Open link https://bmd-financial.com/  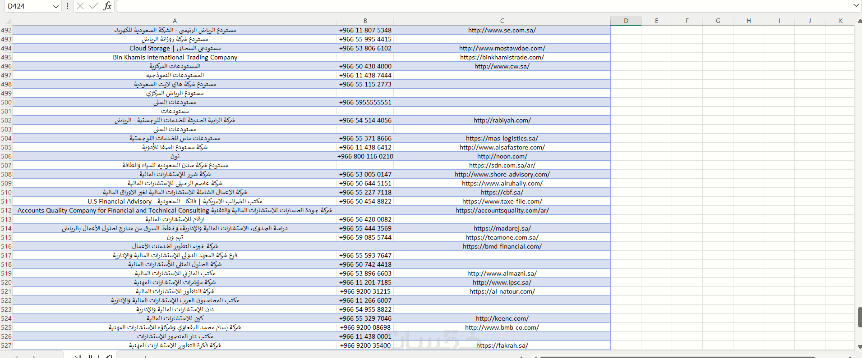502,246
